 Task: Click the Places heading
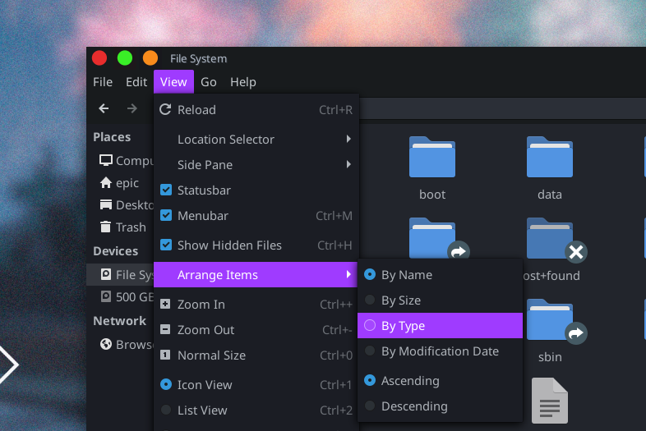(x=112, y=137)
